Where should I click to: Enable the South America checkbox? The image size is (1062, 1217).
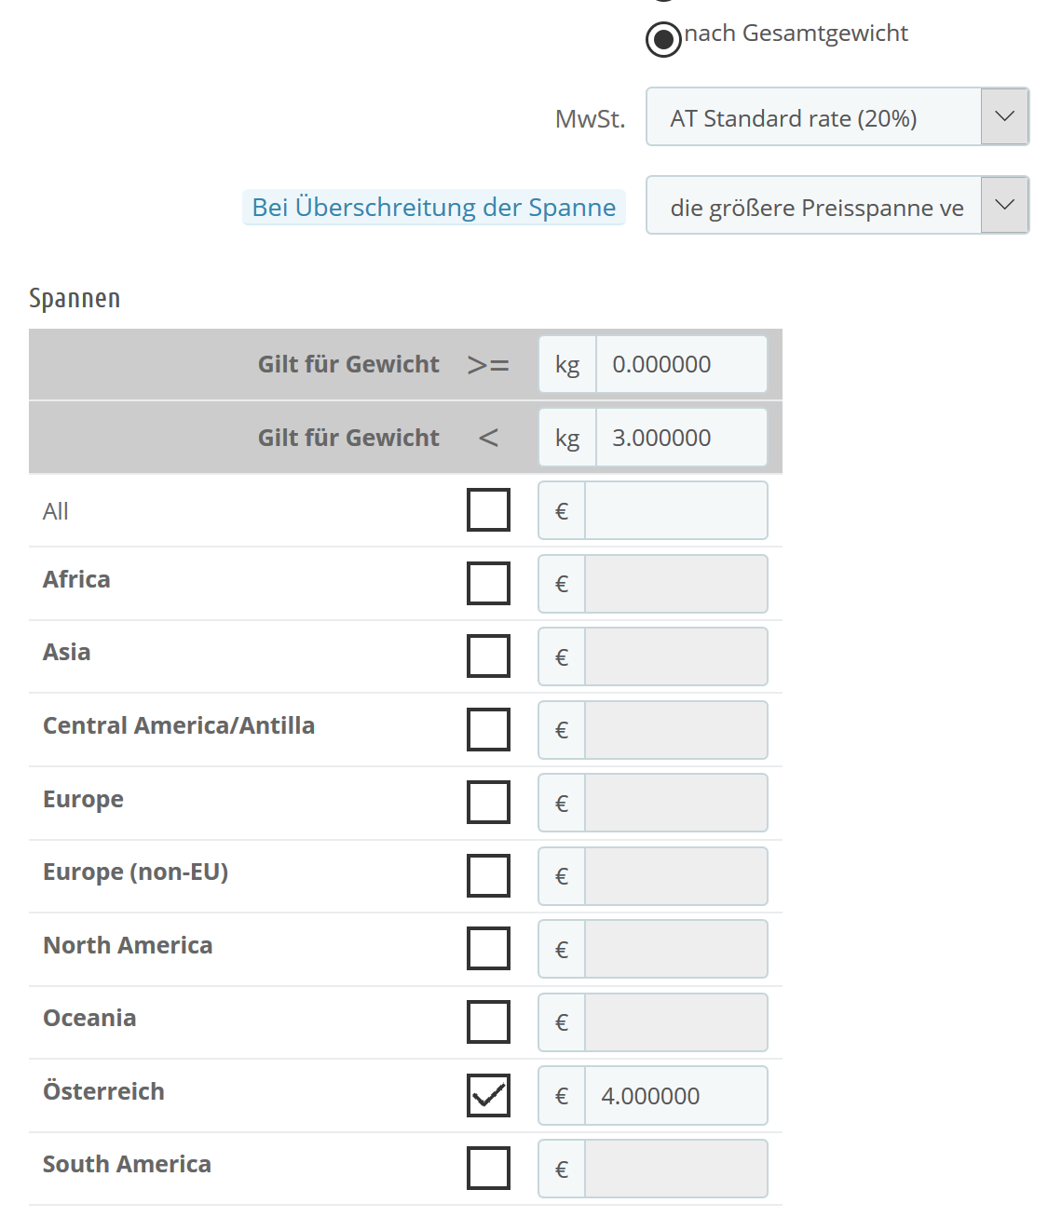point(488,1168)
